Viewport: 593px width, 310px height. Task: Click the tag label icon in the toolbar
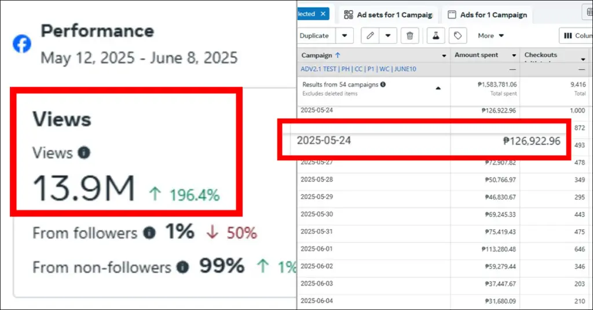coord(457,35)
